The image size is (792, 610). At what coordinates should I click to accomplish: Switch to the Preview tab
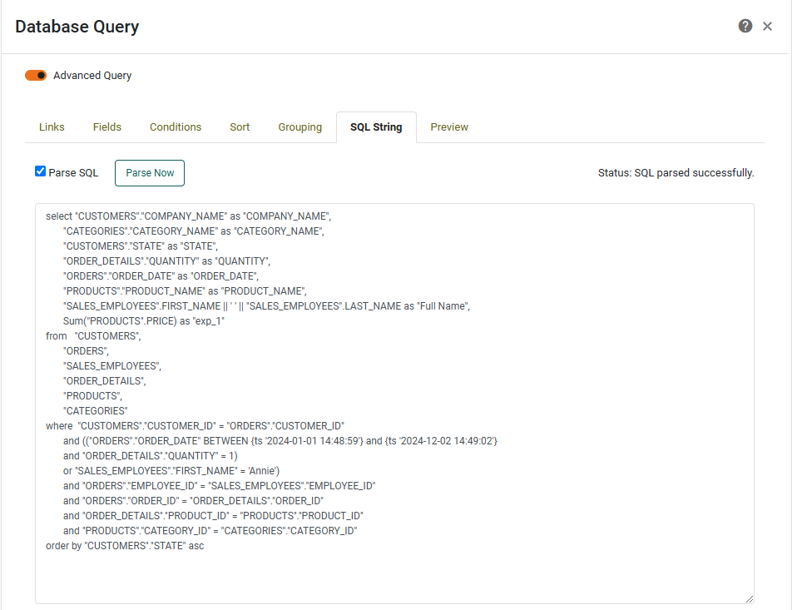coord(448,126)
